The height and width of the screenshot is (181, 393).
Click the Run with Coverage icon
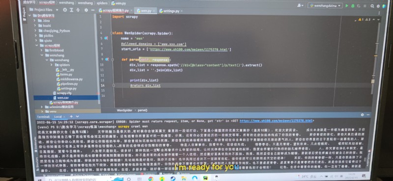(x=359, y=5)
